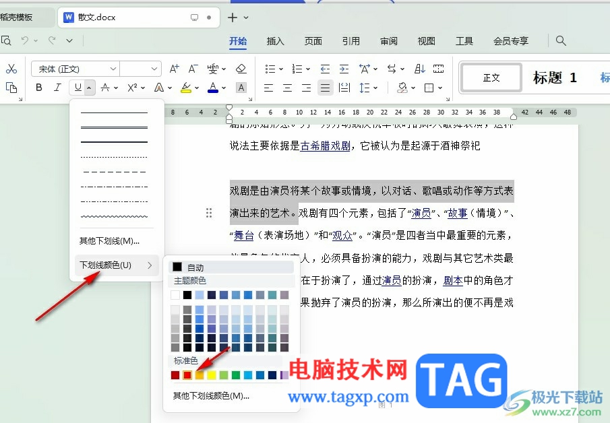Choose the double-line underline style

(x=114, y=127)
